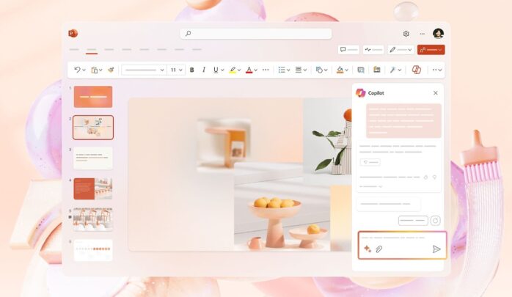Send the Copilot message with arrow icon
This screenshot has width=512, height=297.
point(436,249)
